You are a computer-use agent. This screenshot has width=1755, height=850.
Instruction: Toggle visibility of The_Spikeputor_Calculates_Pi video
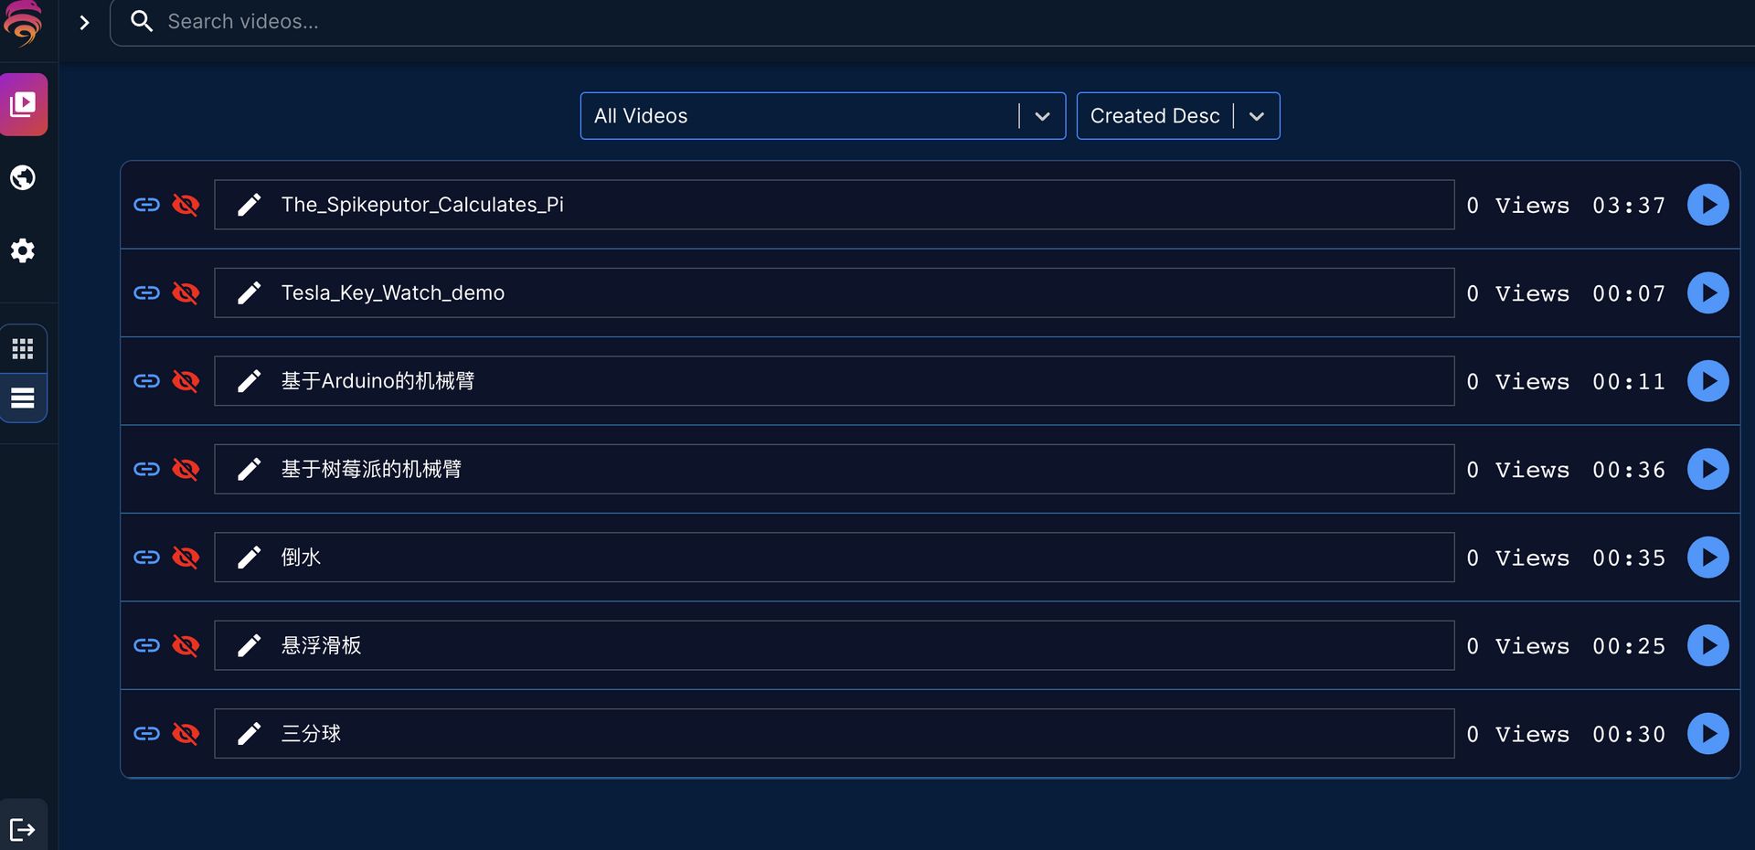coord(186,205)
